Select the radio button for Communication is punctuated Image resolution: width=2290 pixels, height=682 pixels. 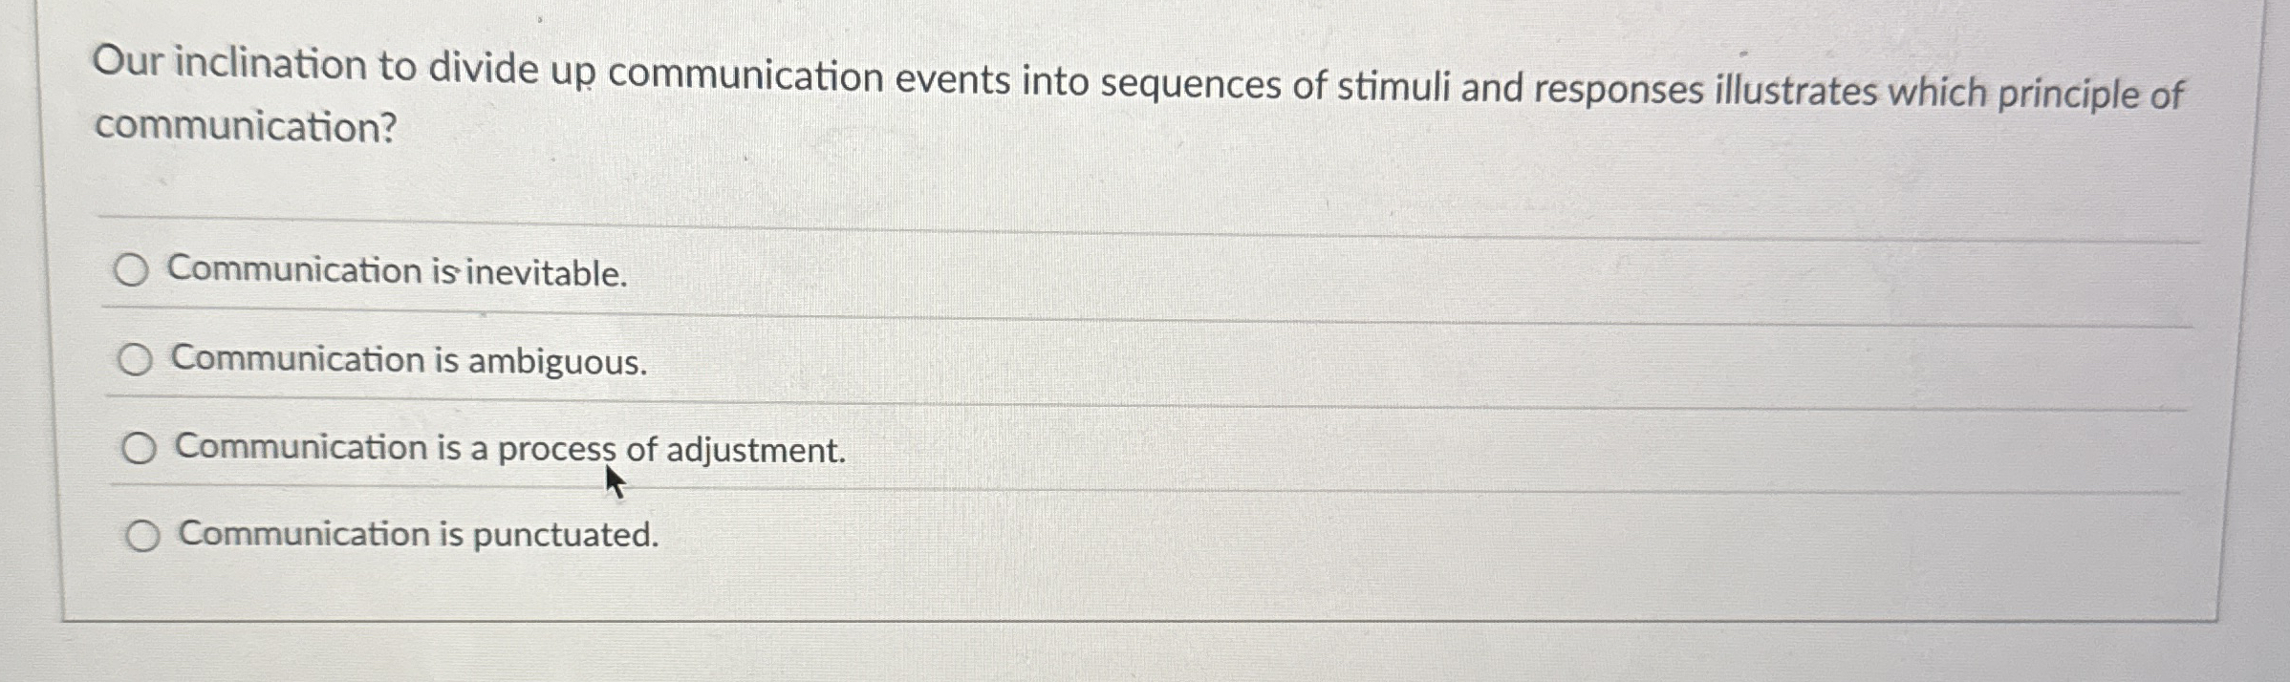142,535
